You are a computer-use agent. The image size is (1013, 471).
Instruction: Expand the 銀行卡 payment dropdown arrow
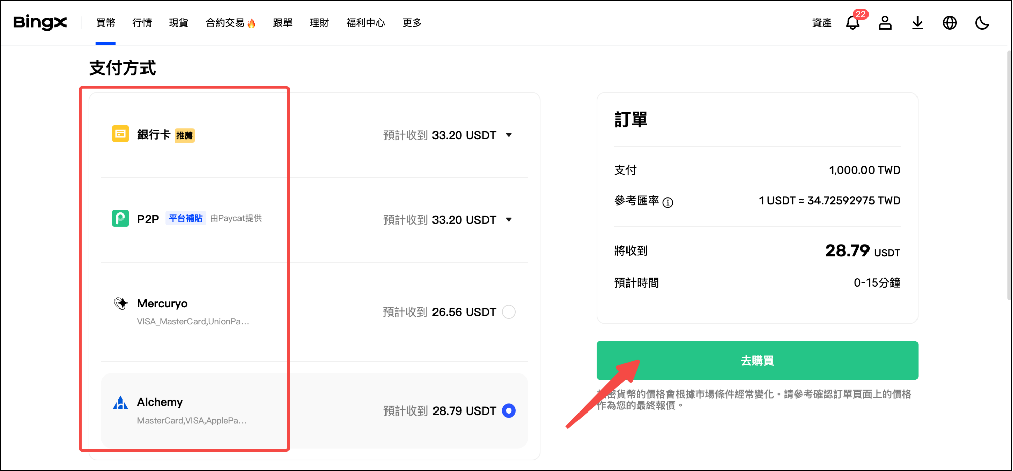pos(509,135)
